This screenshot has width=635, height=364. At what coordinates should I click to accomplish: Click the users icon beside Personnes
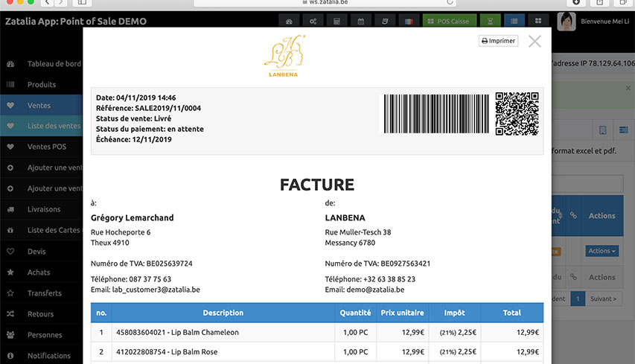10,335
